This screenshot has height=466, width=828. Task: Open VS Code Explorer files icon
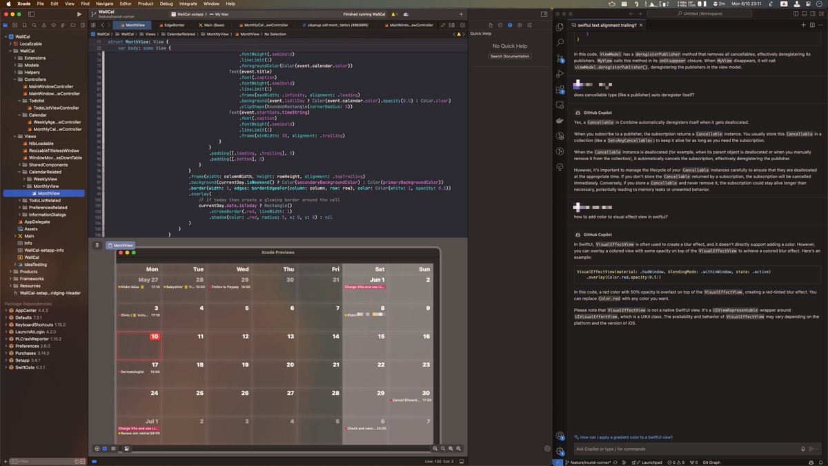point(560,26)
